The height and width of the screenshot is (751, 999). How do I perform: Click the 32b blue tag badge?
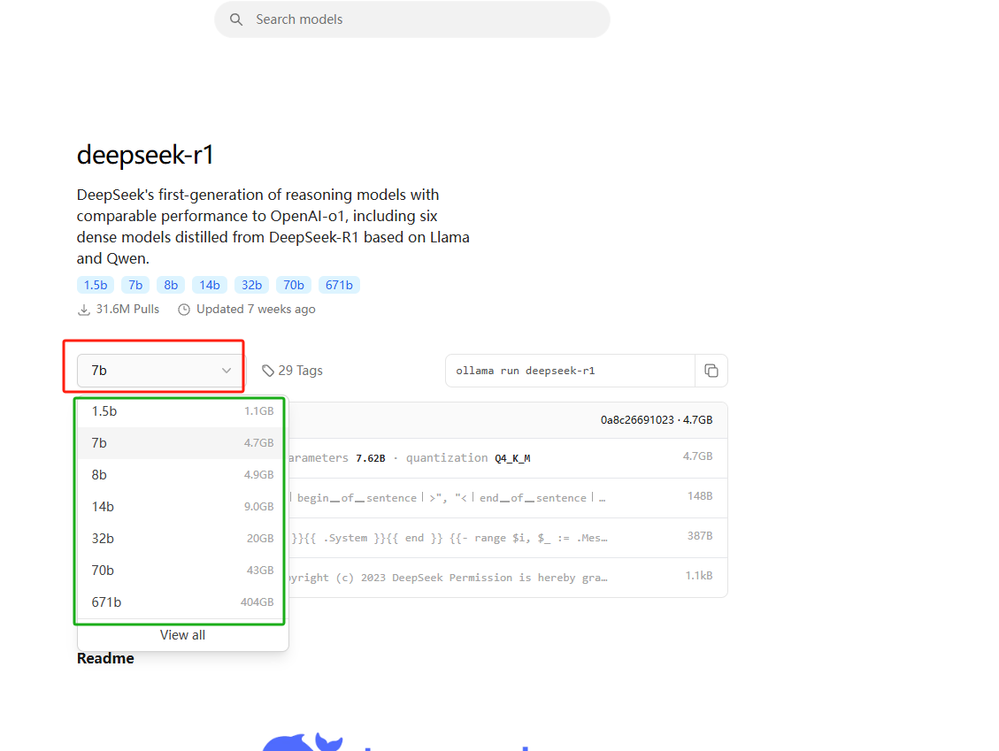click(251, 285)
